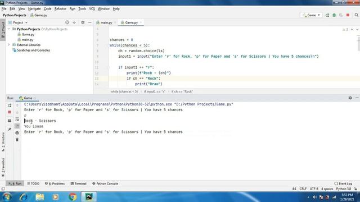Viewport: 360px width, 202px height.
Task: Open the VCS menu
Action: click(x=92, y=9)
